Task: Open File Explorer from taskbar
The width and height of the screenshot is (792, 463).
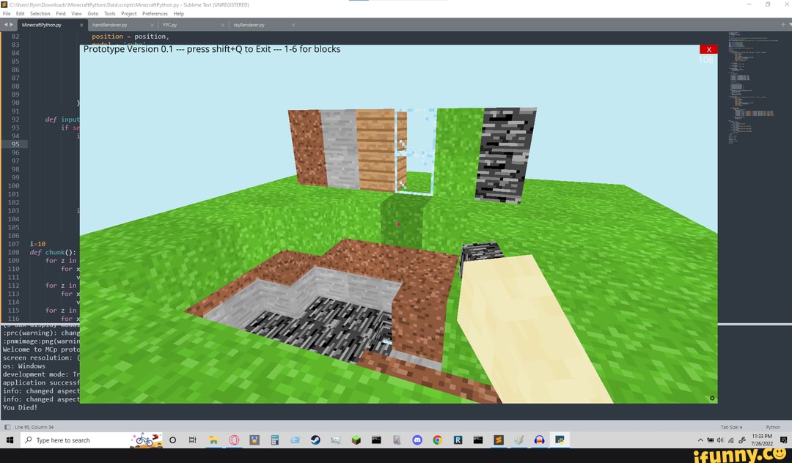Action: click(x=213, y=440)
